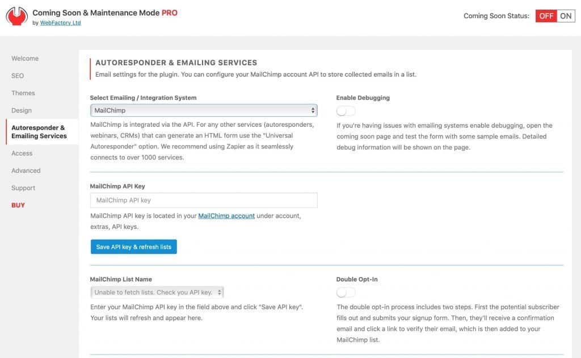
Task: Go to the Support tab
Action: 23,188
